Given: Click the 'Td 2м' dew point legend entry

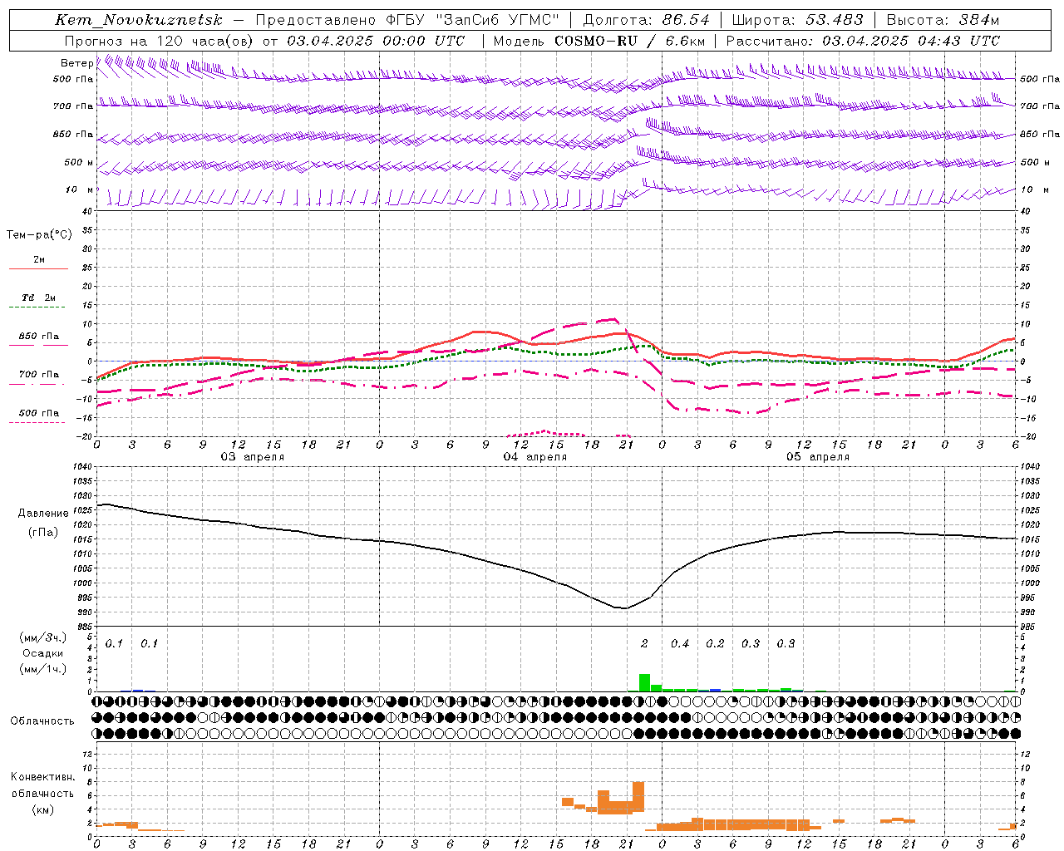Looking at the screenshot, I should coord(38,298).
